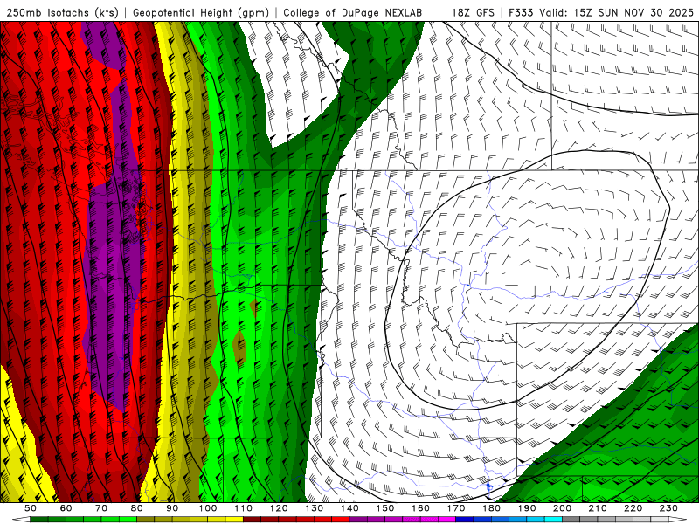Click the 170 value on the color scale
699x524 pixels.
tap(456, 508)
